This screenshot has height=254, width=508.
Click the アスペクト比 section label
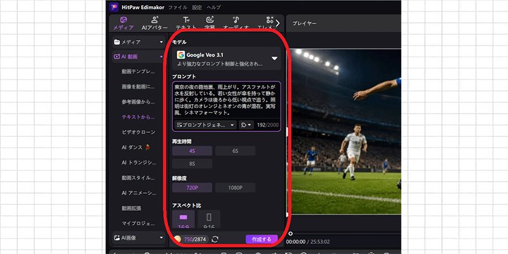click(x=187, y=205)
